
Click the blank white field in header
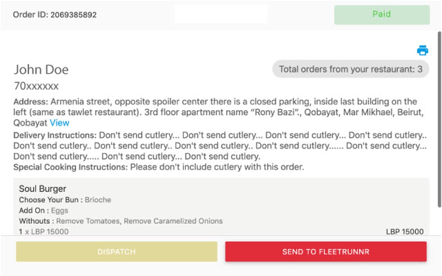(221, 14)
